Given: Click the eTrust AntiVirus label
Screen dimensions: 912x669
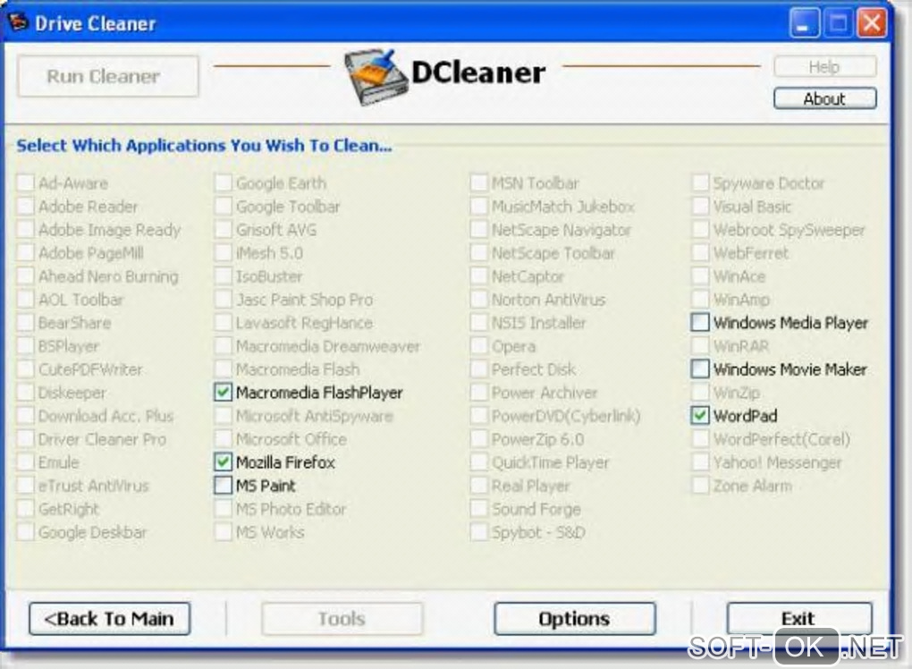Looking at the screenshot, I should (94, 486).
